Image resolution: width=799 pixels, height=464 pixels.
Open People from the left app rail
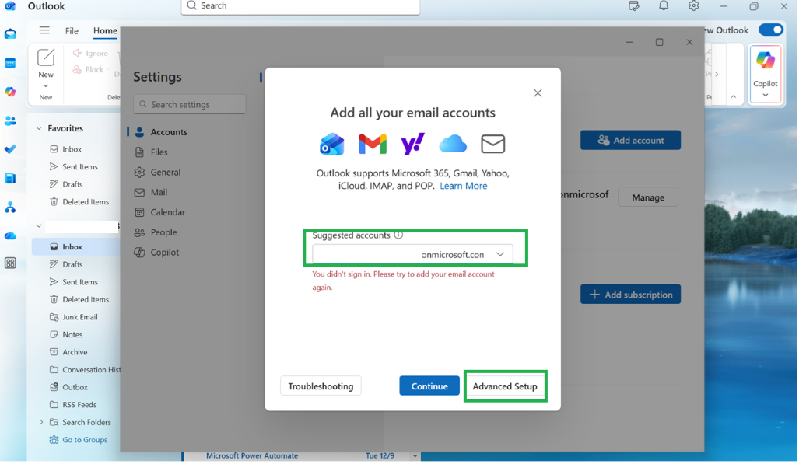coord(10,120)
